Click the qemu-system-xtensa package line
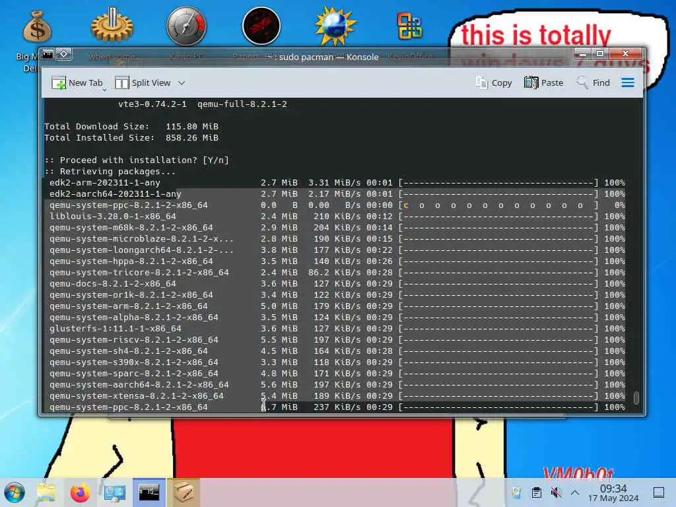This screenshot has height=507, width=676. pyautogui.click(x=337, y=396)
